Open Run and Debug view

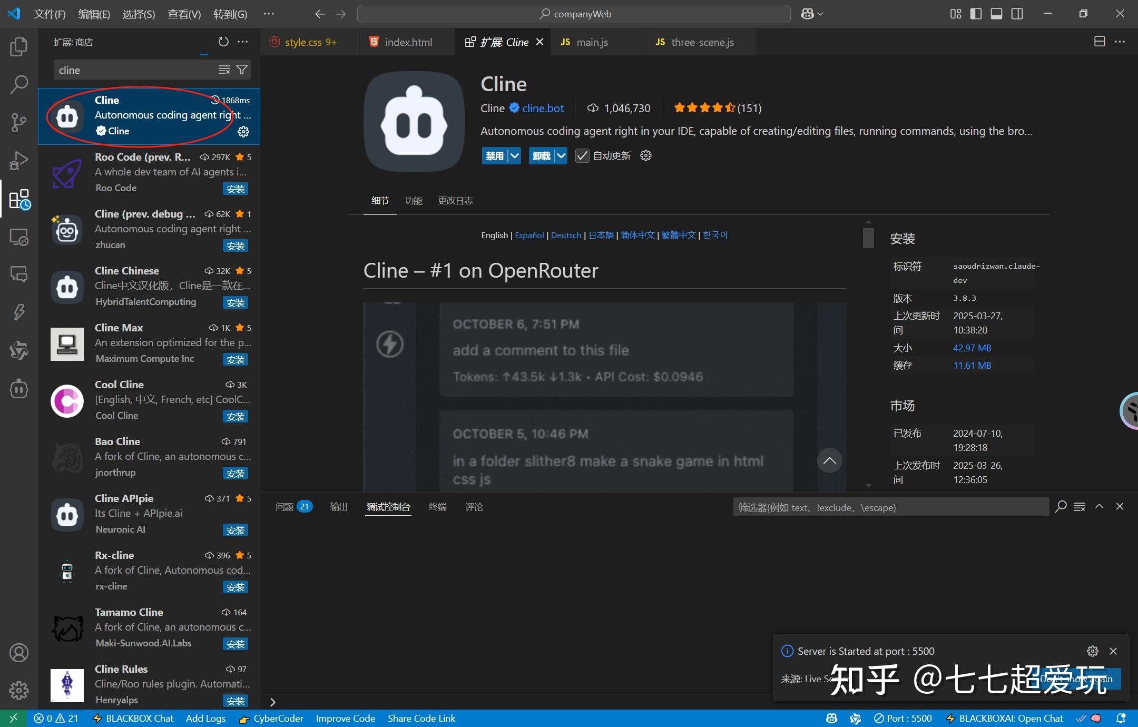19,161
